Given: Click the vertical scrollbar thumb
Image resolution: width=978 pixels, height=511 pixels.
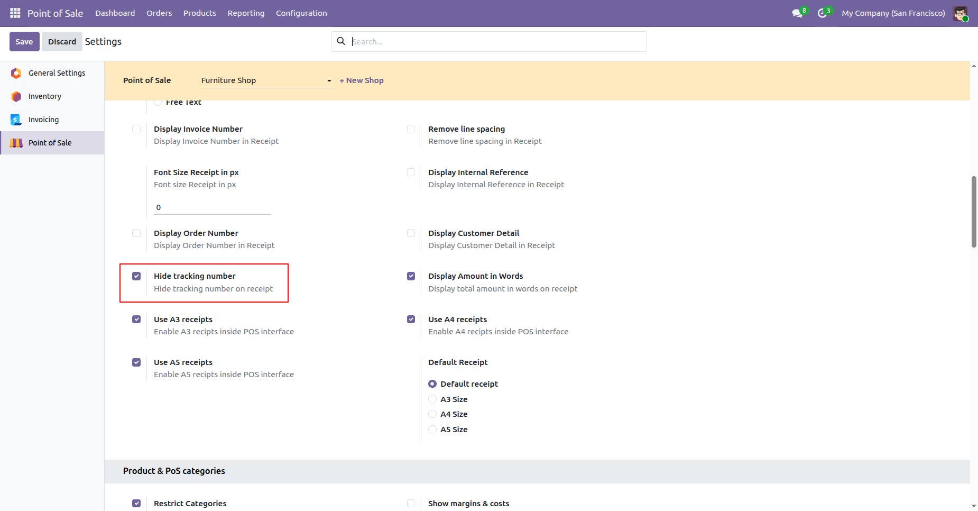Looking at the screenshot, I should click(x=974, y=212).
